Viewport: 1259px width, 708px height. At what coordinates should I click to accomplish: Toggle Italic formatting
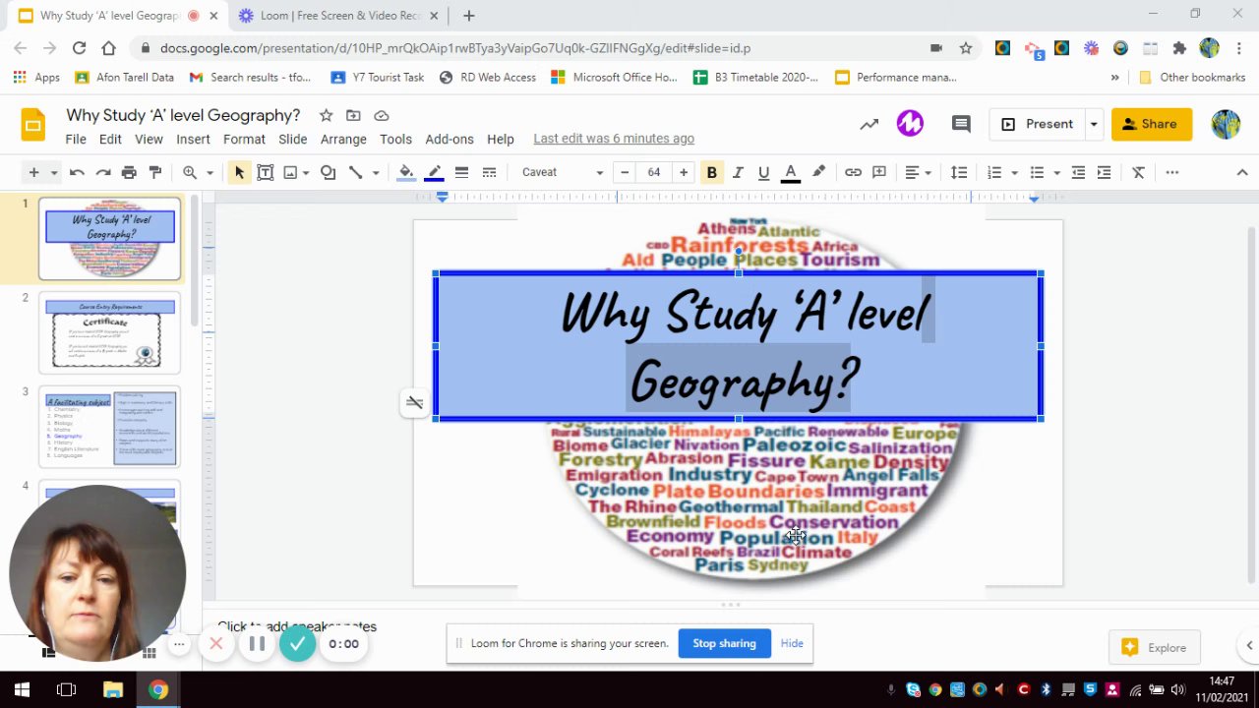(738, 172)
